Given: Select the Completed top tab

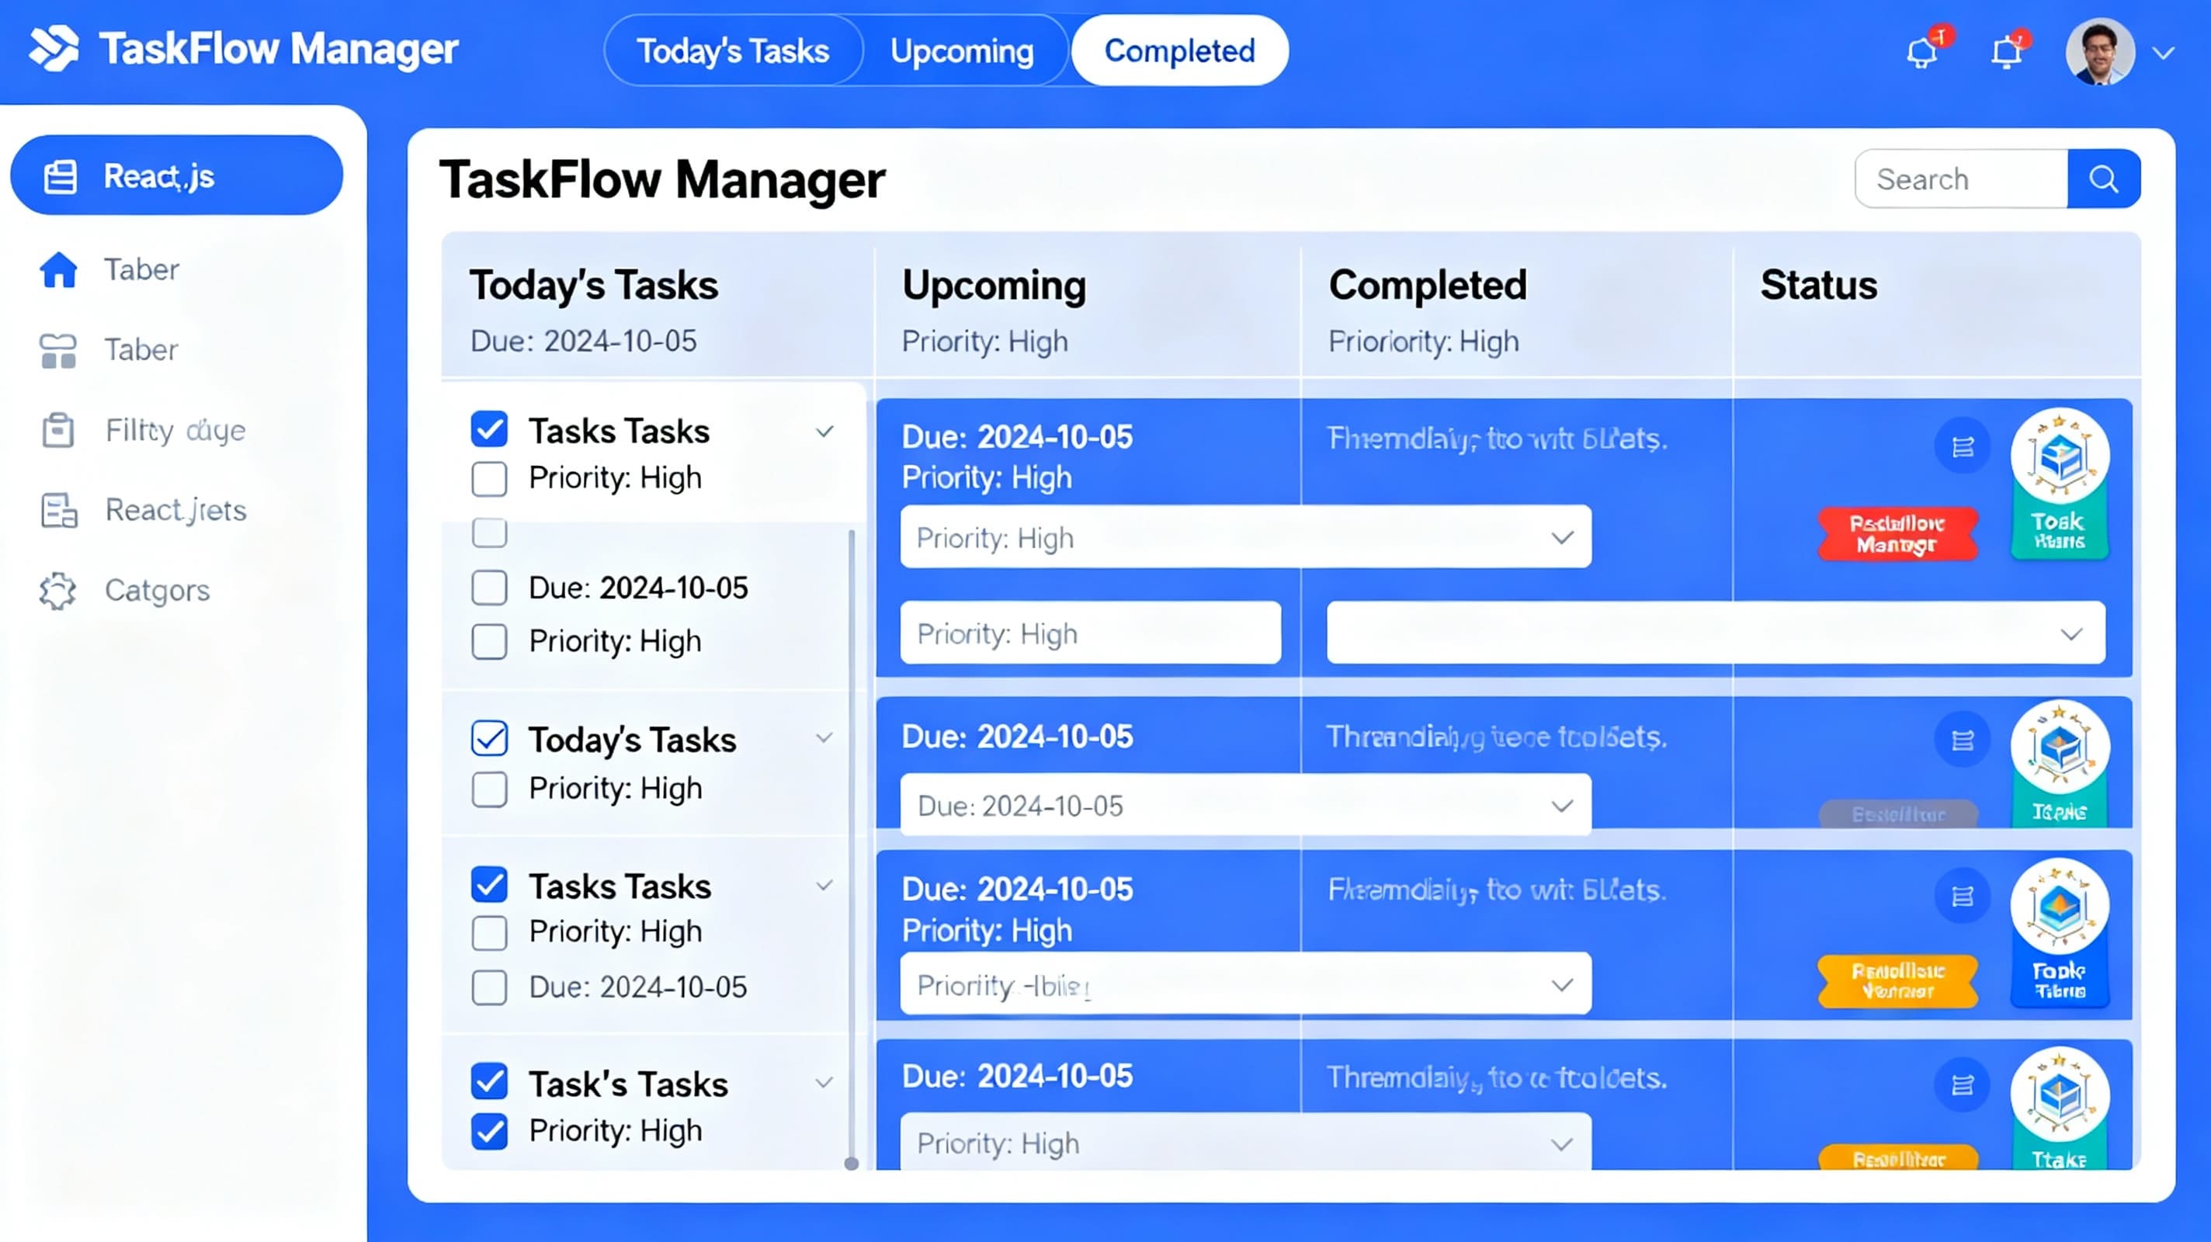Looking at the screenshot, I should 1179,50.
